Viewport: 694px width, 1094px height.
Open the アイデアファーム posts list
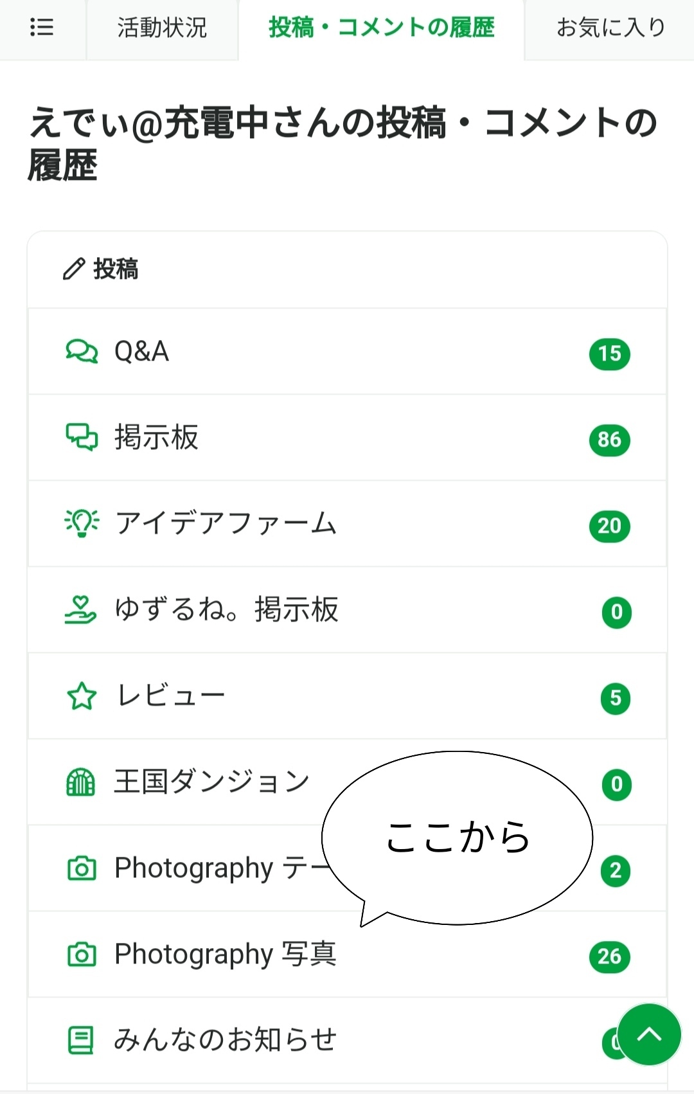[226, 524]
